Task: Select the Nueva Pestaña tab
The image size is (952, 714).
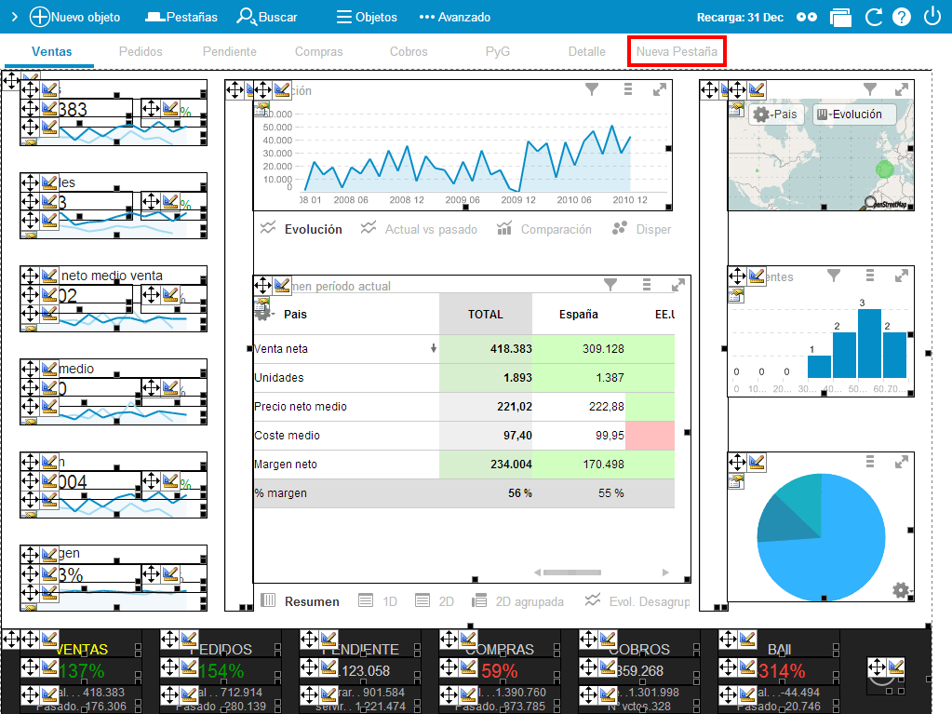Action: click(x=677, y=52)
